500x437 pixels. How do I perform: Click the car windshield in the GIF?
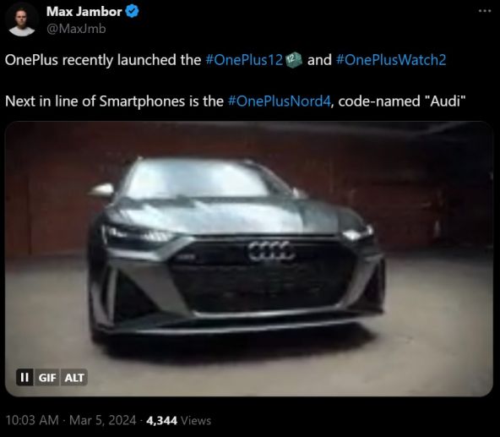pos(198,178)
